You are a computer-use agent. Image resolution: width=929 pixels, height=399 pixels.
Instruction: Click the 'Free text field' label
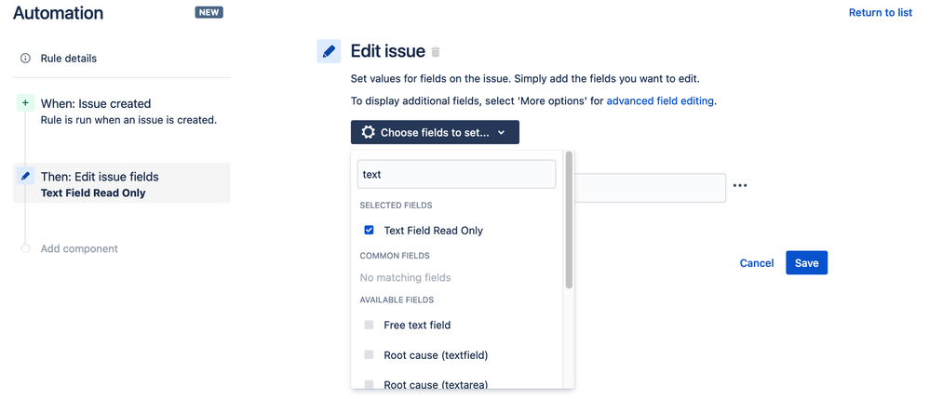tap(417, 325)
